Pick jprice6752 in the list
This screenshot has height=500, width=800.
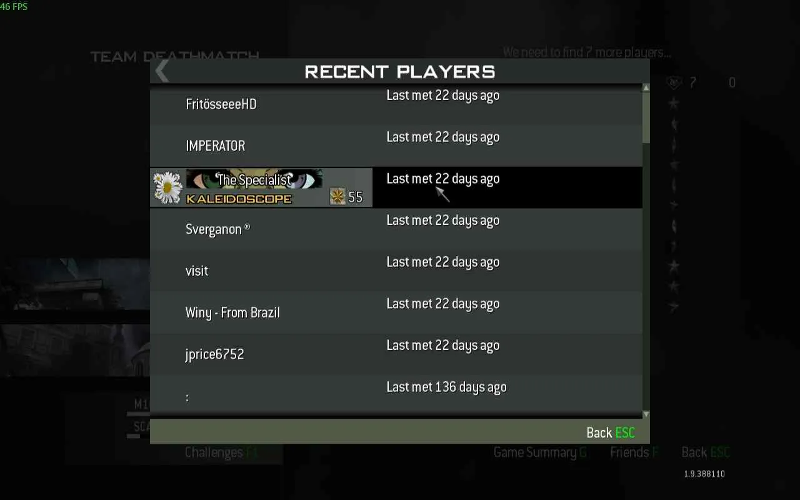tap(396, 354)
